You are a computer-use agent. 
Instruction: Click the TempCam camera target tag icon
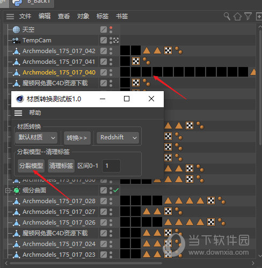pos(116,40)
